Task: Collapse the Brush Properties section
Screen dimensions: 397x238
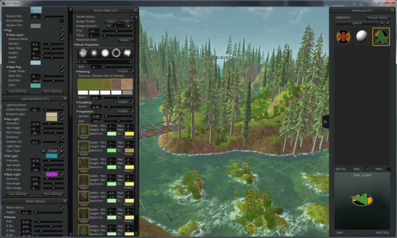Action: point(75,45)
